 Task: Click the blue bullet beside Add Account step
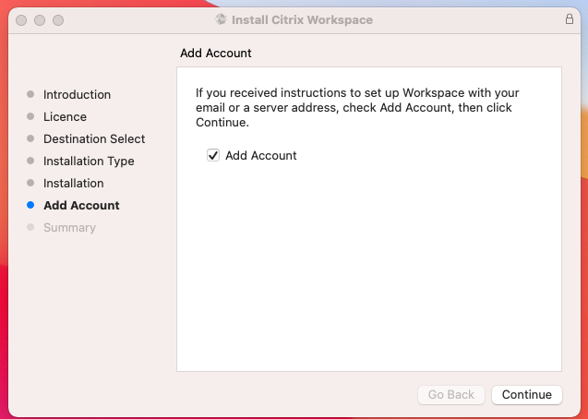[30, 205]
